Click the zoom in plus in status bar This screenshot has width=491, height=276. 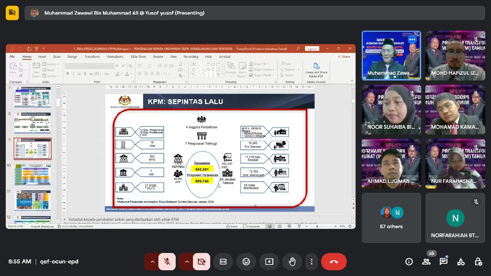click(335, 226)
